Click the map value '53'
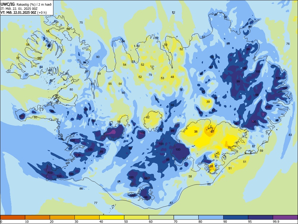Screen dimensions: 298x224 [x=162, y=78]
